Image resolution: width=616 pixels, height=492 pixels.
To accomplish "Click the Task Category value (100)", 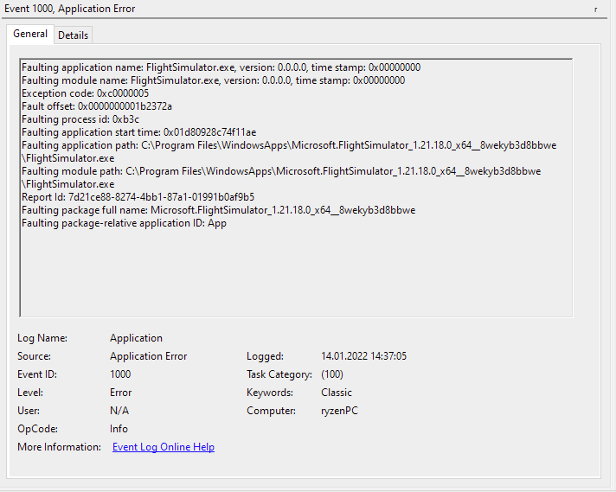I will [332, 374].
